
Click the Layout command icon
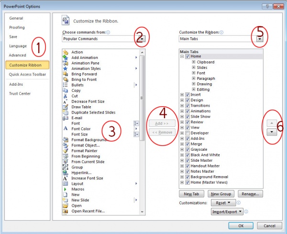point(66,184)
